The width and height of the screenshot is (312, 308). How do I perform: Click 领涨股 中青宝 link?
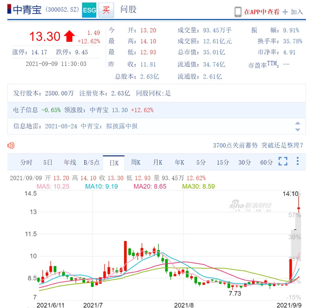click(x=99, y=110)
